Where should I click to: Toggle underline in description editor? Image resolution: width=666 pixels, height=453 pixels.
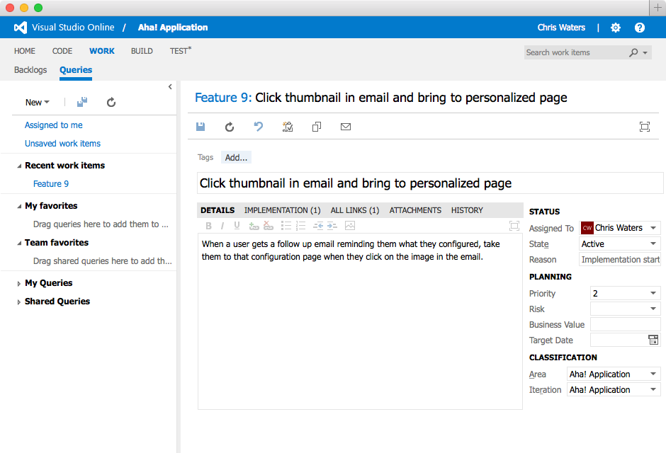[x=237, y=226]
